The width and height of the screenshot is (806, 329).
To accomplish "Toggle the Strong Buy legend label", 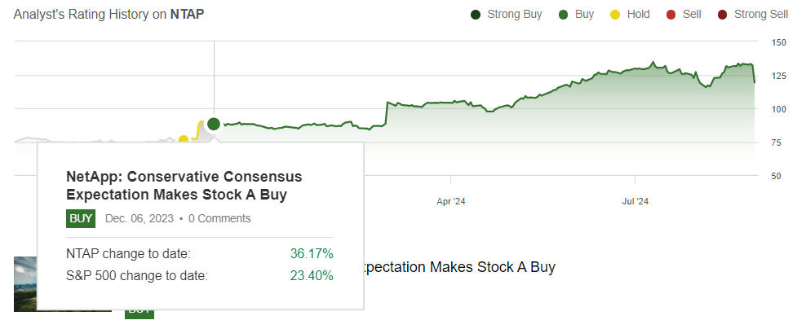I will tap(514, 14).
